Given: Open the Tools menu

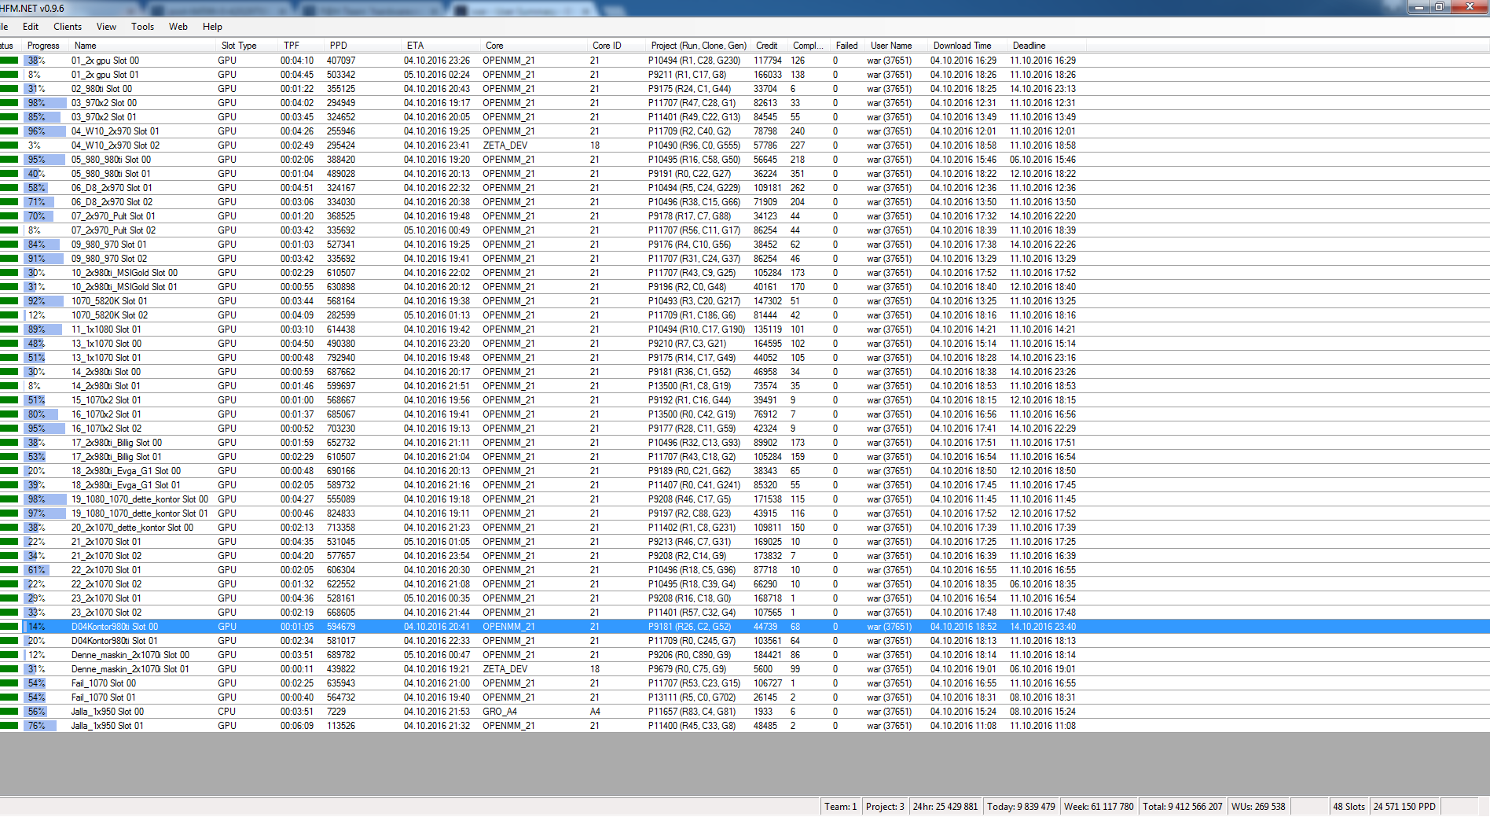Looking at the screenshot, I should tap(142, 27).
